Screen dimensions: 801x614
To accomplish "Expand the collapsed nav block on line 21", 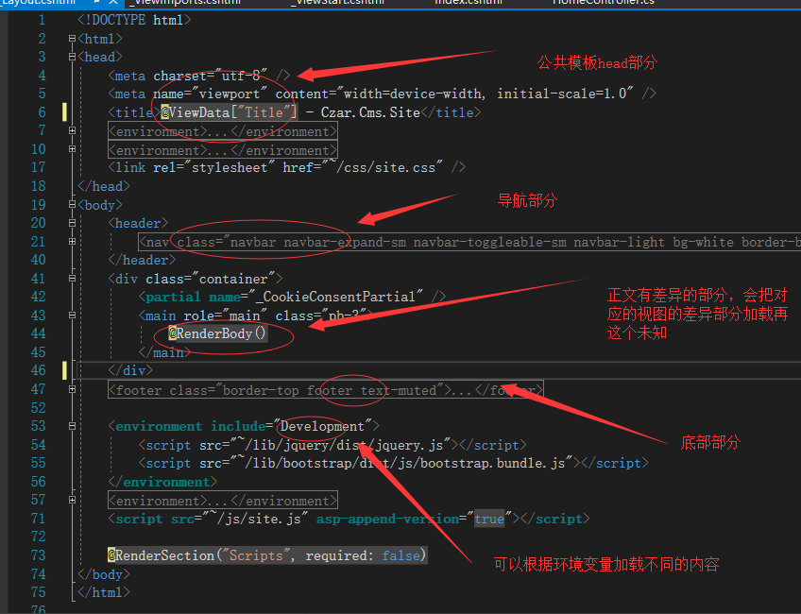I will tap(72, 242).
